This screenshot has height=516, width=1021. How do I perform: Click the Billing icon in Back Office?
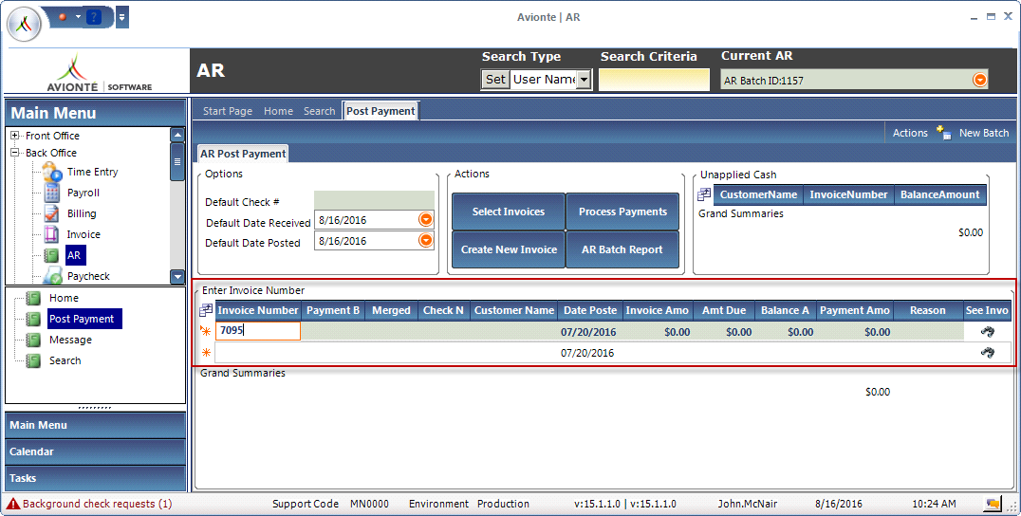(x=52, y=213)
